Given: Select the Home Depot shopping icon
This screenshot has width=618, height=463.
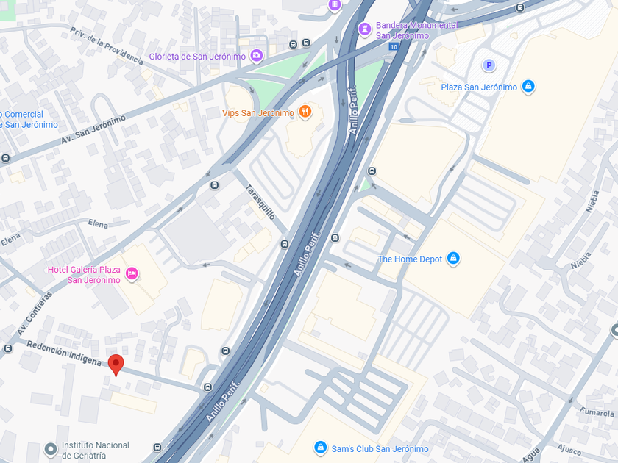Looking at the screenshot, I should (x=453, y=258).
